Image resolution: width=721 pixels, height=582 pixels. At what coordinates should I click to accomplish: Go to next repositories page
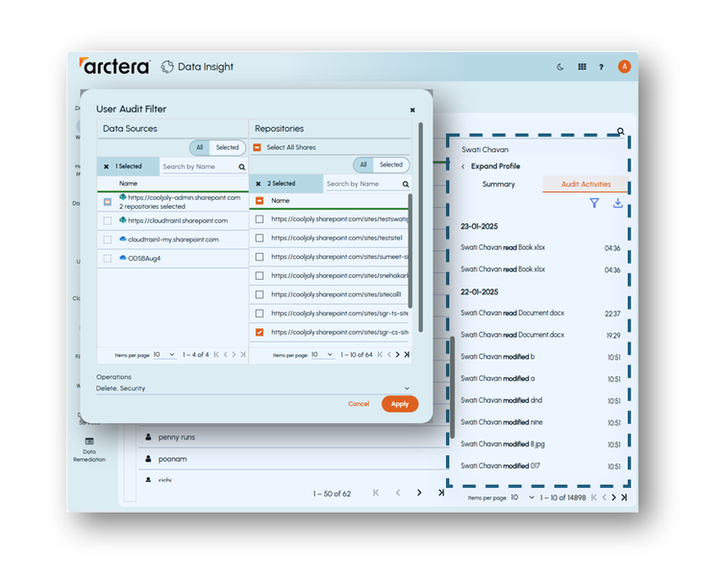[398, 355]
